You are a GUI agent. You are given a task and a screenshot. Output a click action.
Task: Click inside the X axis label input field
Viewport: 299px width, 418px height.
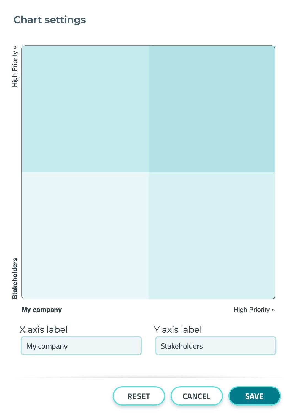pos(81,345)
